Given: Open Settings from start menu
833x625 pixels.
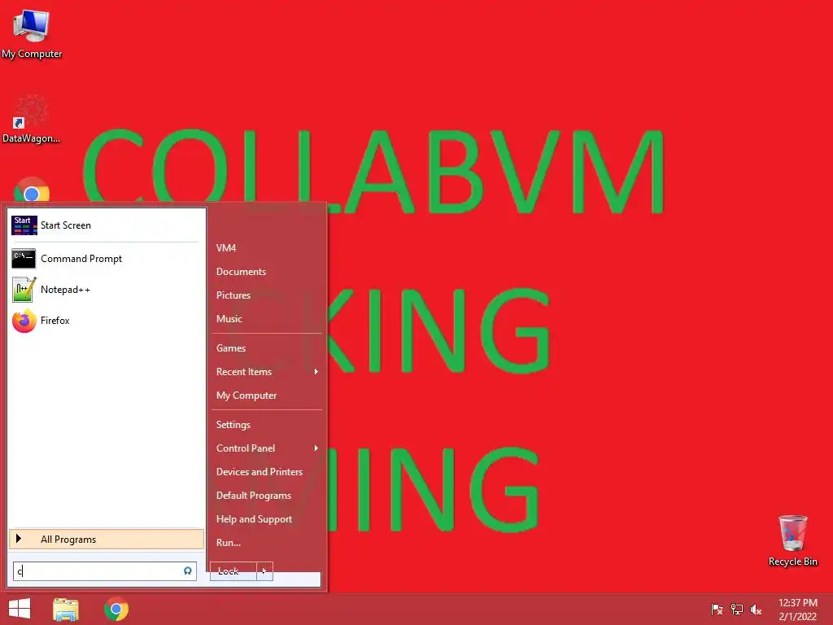Looking at the screenshot, I should (233, 425).
